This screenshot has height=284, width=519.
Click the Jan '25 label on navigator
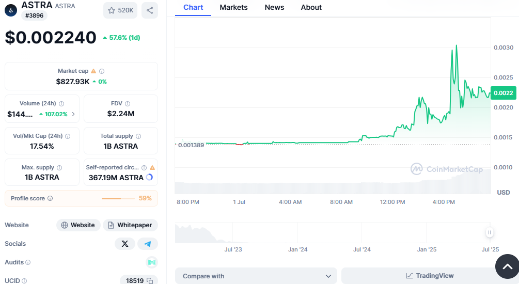[427, 249]
